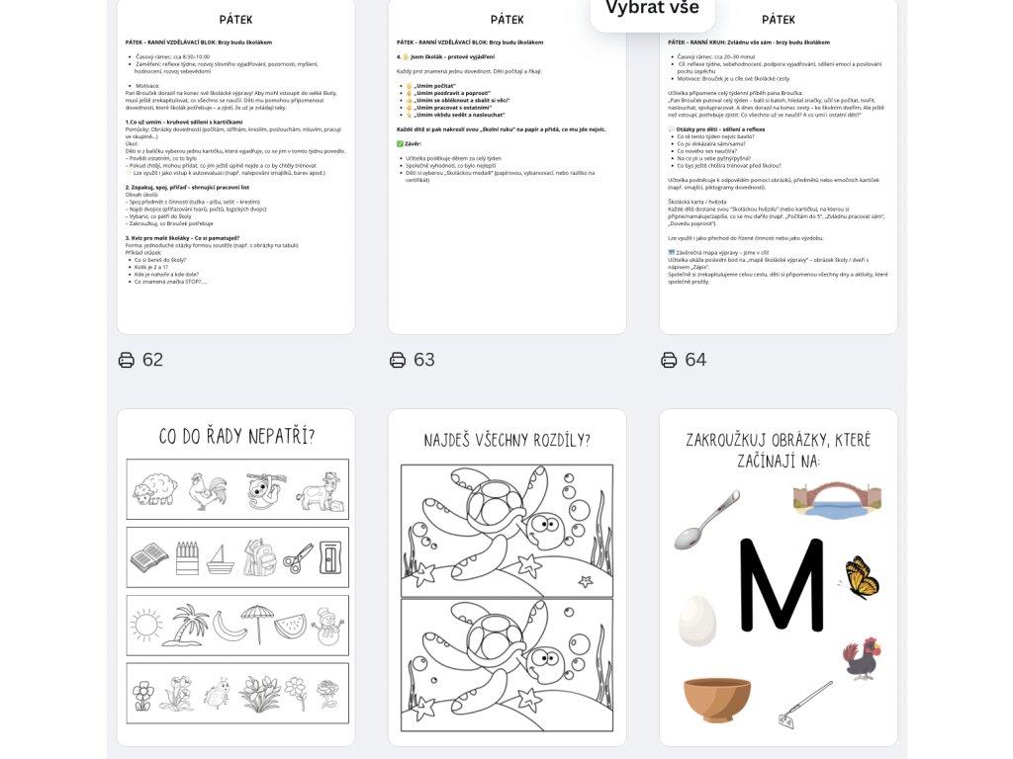Select the "Co do řady nepatří?" worksheet

coord(235,577)
